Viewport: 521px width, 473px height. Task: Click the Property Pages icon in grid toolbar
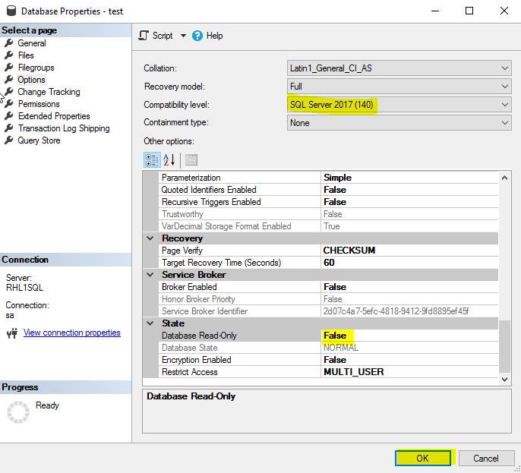click(x=191, y=159)
